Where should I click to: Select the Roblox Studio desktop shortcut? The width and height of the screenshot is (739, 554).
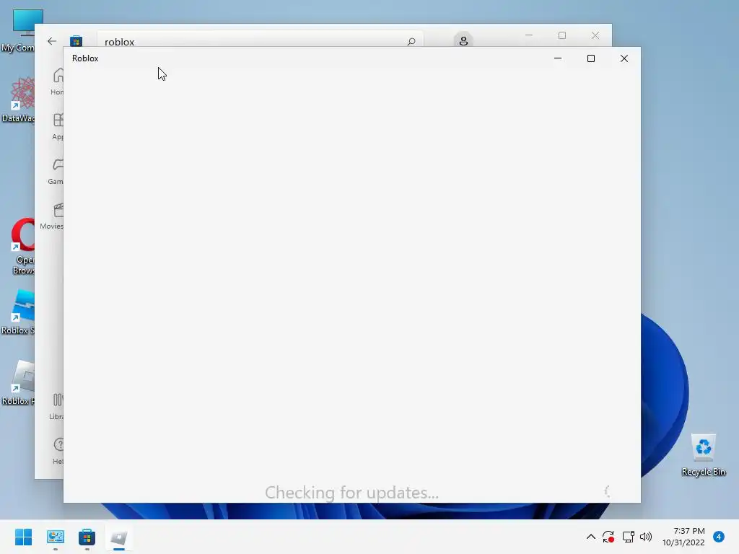click(x=19, y=312)
